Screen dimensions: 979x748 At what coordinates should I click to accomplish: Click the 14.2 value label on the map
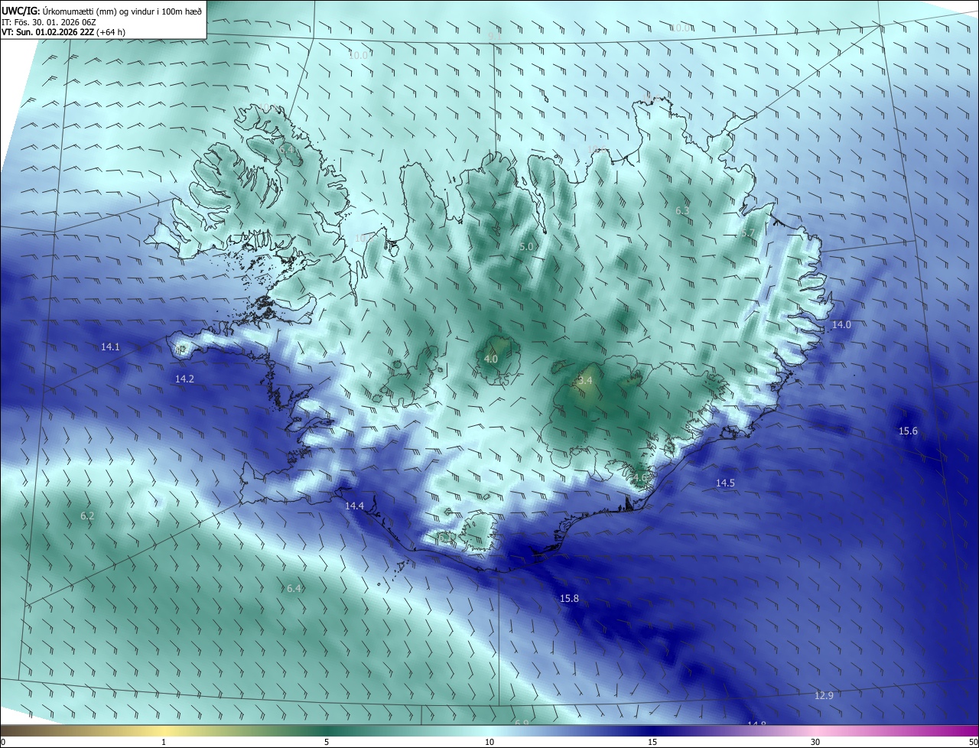[x=184, y=379]
